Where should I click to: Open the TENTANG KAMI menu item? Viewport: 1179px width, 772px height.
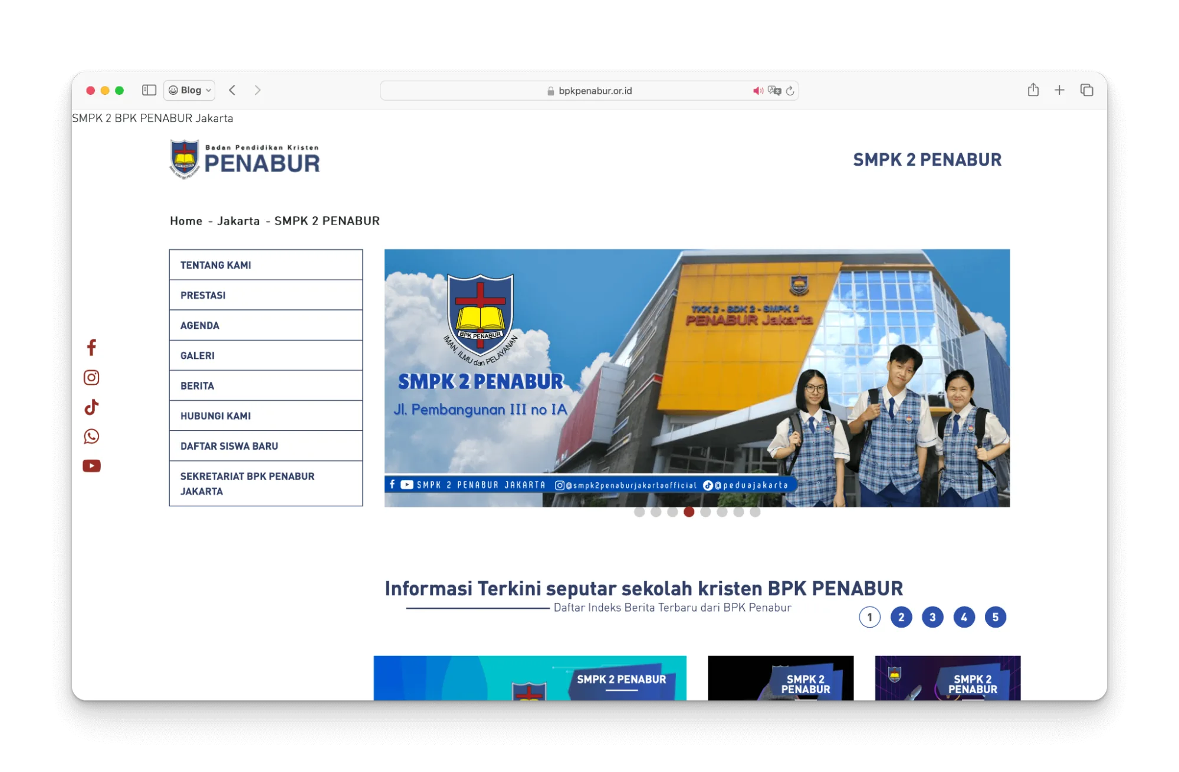266,265
